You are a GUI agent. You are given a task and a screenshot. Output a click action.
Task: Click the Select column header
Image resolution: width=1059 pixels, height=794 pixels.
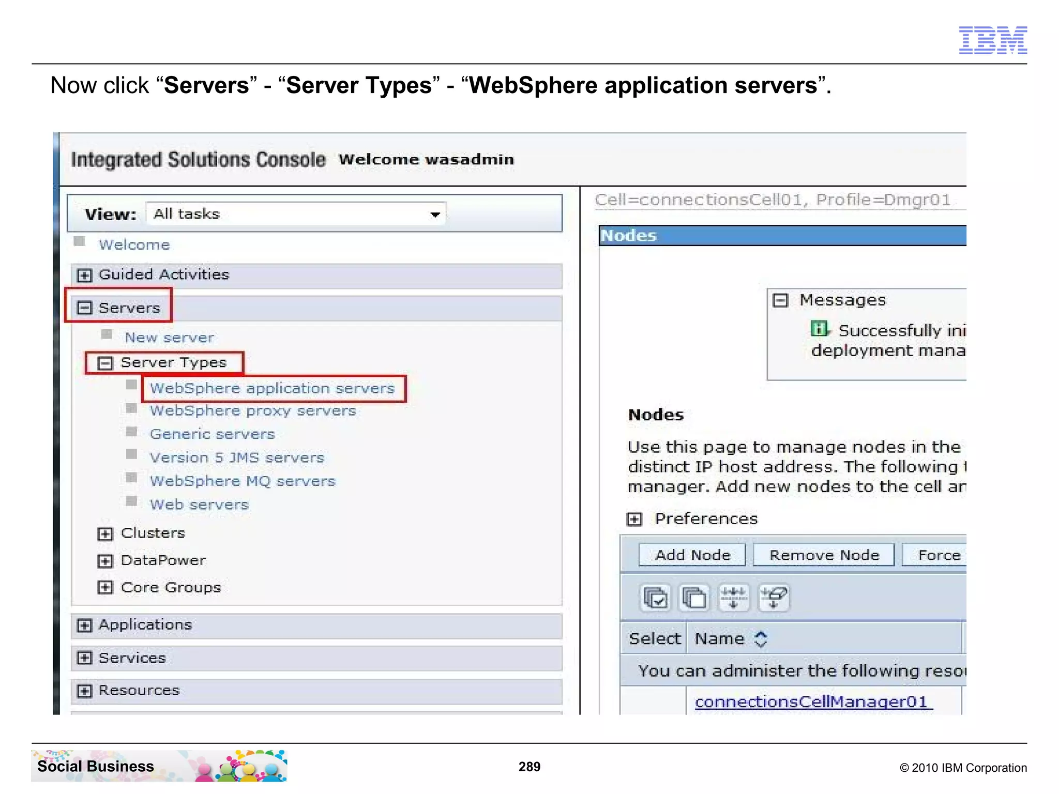pos(655,639)
